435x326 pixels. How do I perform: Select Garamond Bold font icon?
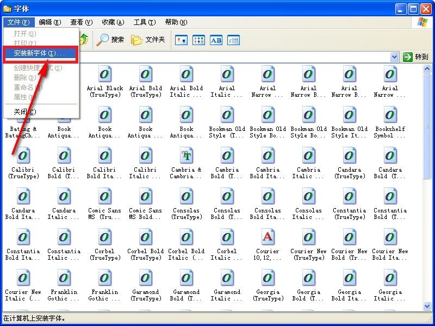186,278
